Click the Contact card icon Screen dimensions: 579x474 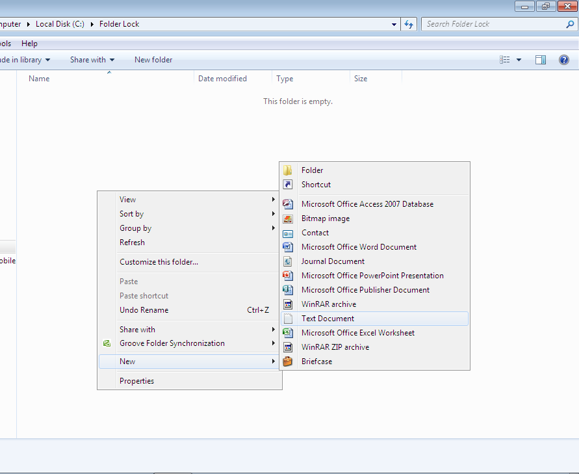(288, 233)
